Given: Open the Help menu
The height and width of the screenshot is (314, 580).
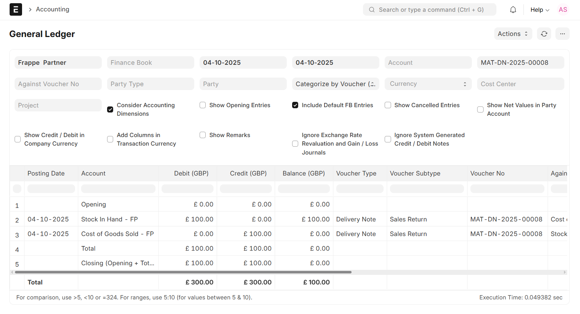Looking at the screenshot, I should coord(539,10).
